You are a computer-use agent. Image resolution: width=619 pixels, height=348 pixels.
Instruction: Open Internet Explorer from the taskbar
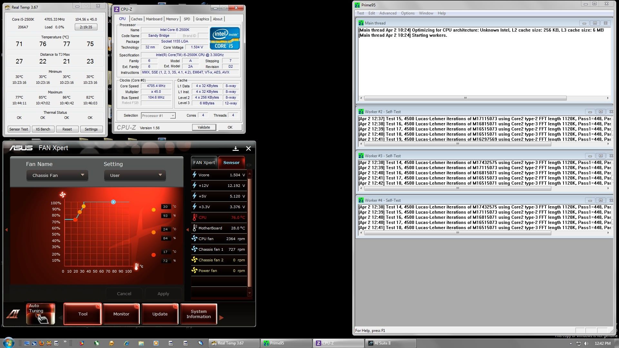126,343
